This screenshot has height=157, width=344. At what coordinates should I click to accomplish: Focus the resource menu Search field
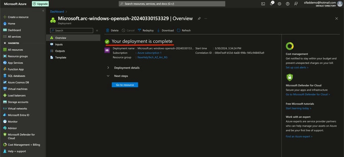point(72,31)
